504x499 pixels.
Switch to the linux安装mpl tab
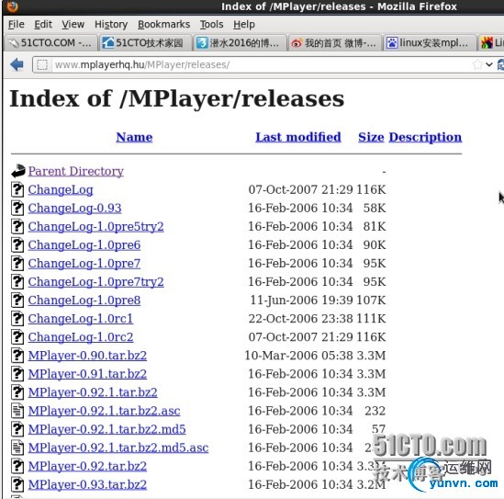429,43
